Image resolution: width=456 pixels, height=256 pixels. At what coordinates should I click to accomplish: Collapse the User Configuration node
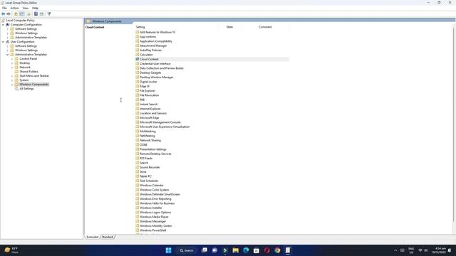[3, 42]
